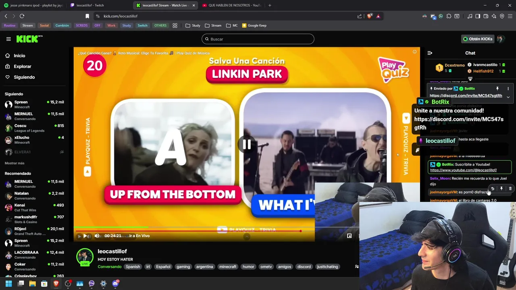The width and height of the screenshot is (516, 290).
Task: Open the Study bookmarks folder
Action: pos(193,25)
